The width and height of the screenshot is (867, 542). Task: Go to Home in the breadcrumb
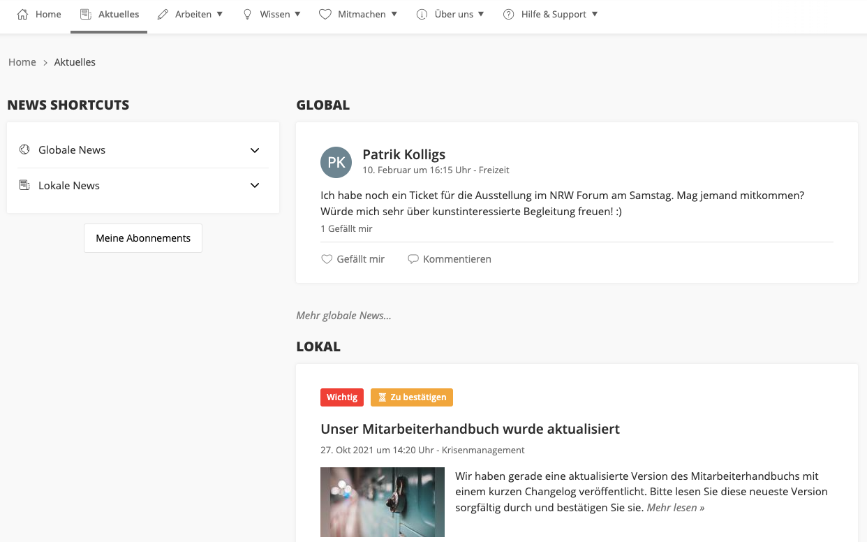tap(22, 62)
